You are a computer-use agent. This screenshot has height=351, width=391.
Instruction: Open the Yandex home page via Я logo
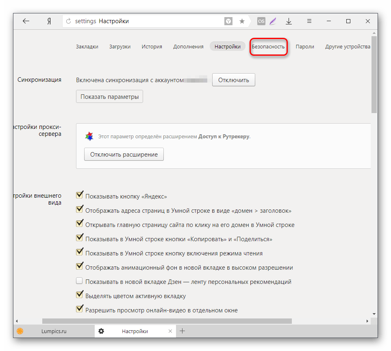pos(48,21)
